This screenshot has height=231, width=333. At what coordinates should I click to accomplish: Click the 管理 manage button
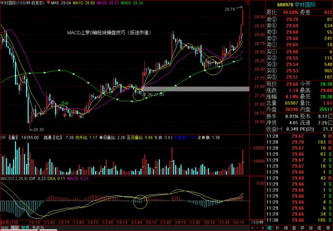tap(25, 228)
